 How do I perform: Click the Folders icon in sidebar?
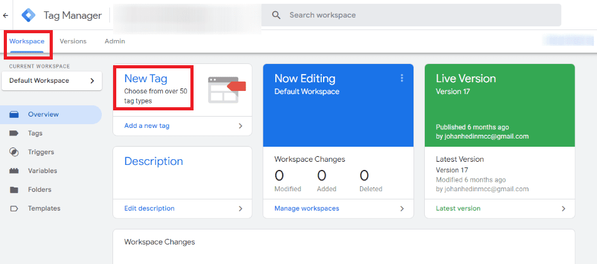tap(14, 190)
